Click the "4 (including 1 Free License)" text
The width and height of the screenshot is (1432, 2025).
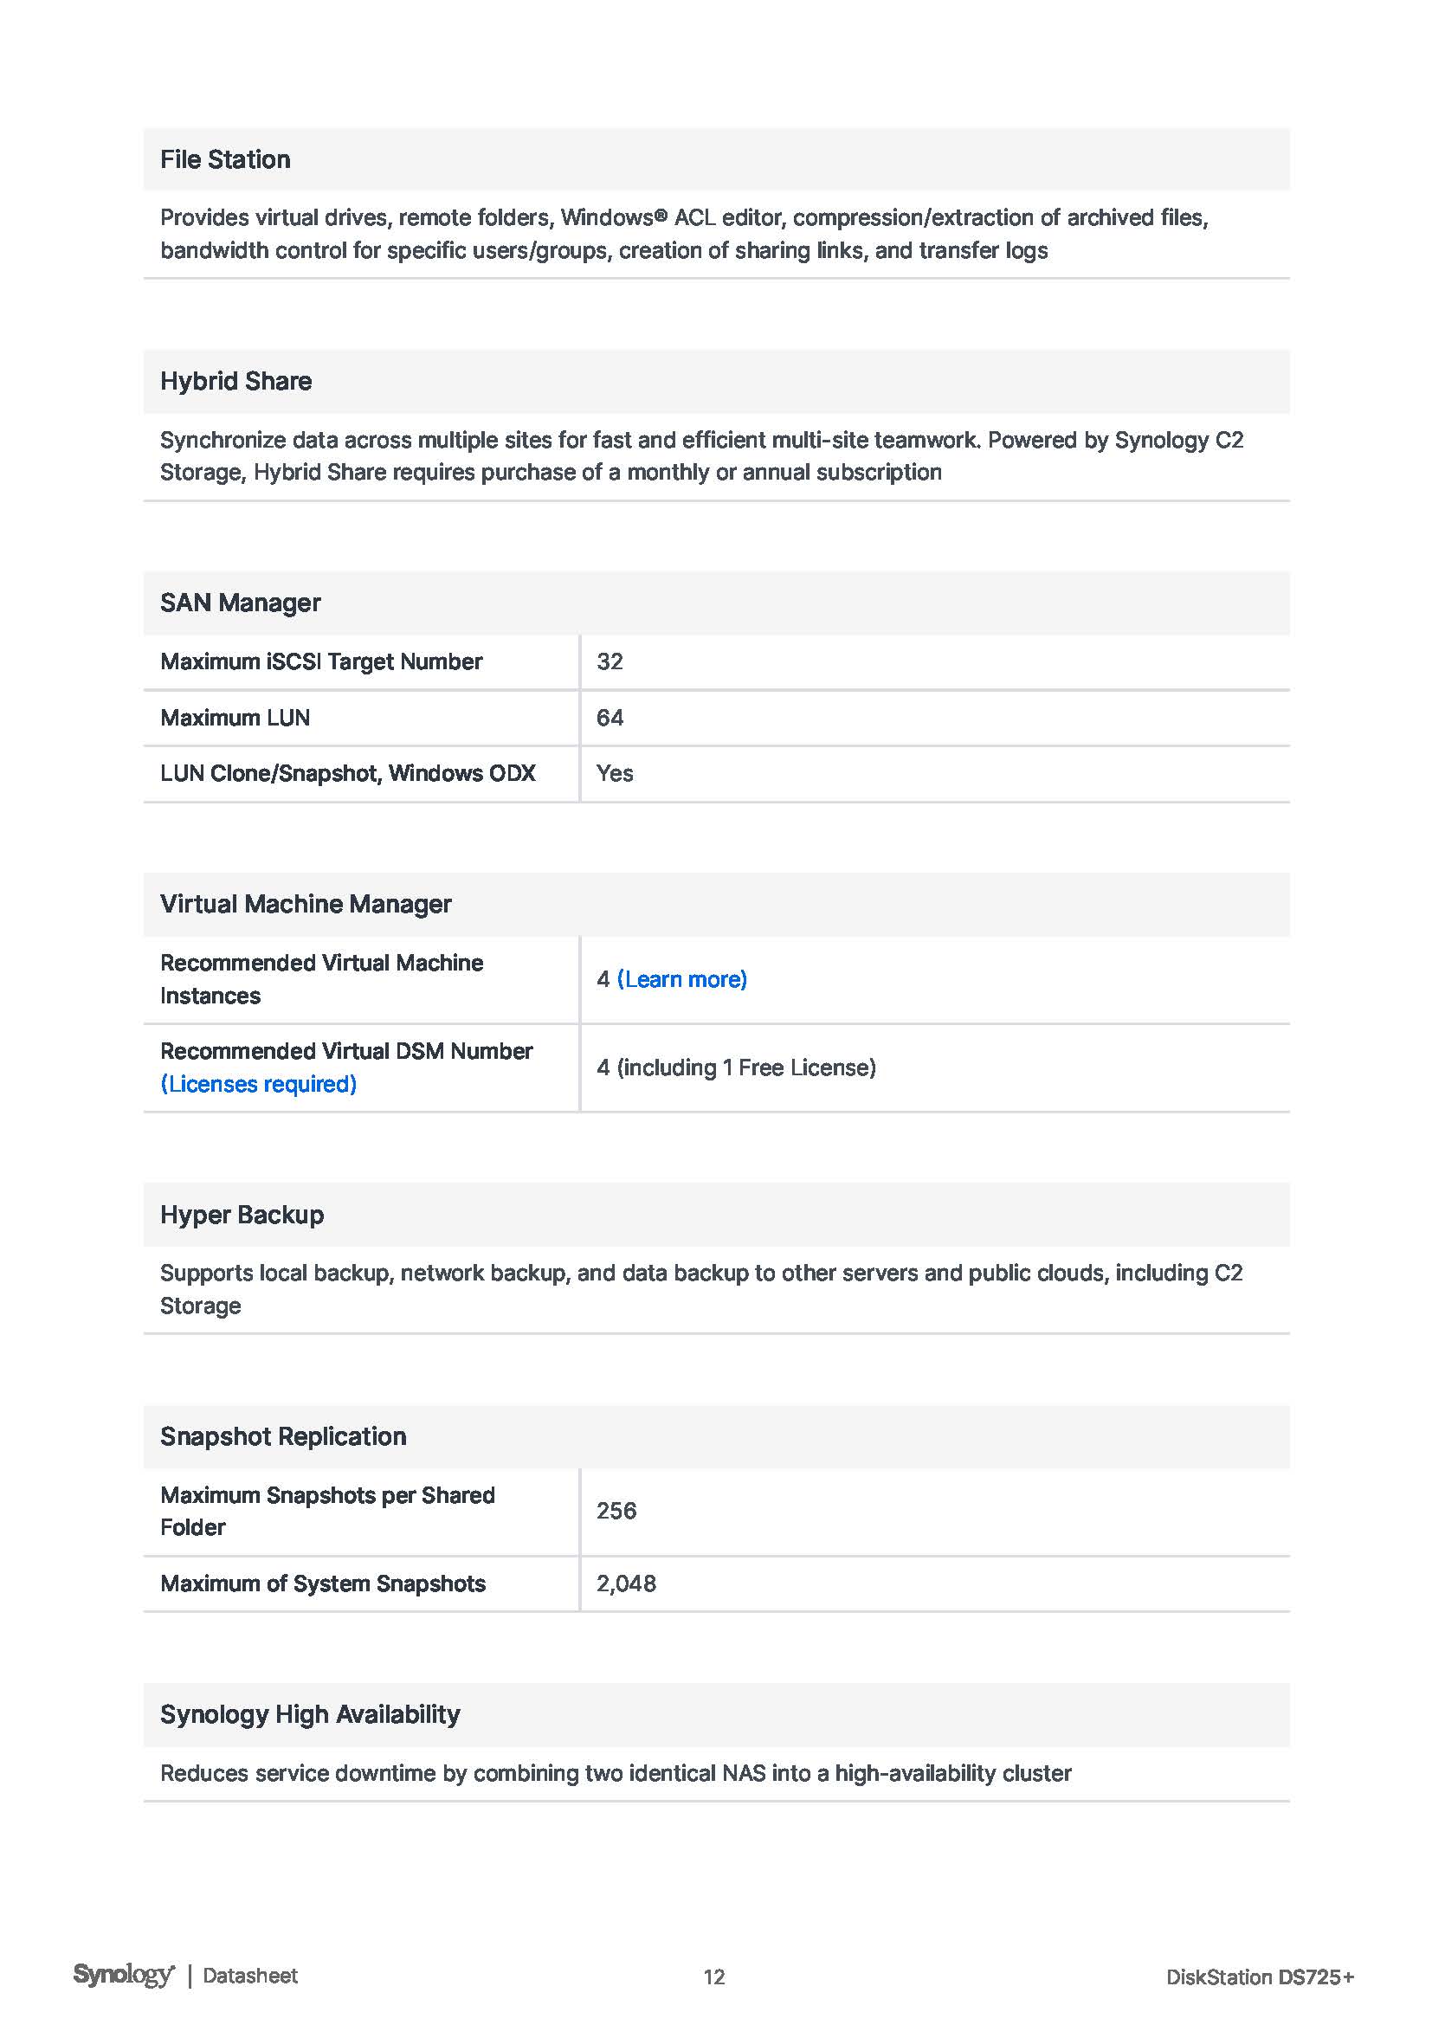pyautogui.click(x=735, y=1067)
